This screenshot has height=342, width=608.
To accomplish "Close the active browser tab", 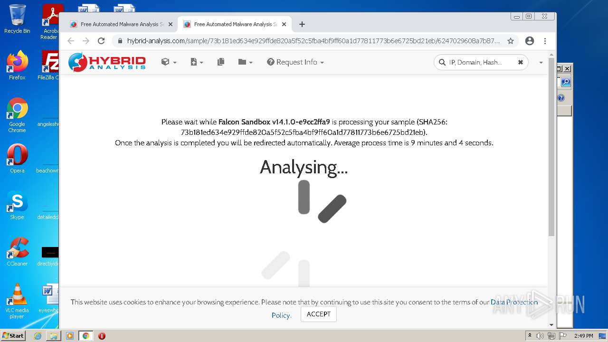I will coord(284,24).
